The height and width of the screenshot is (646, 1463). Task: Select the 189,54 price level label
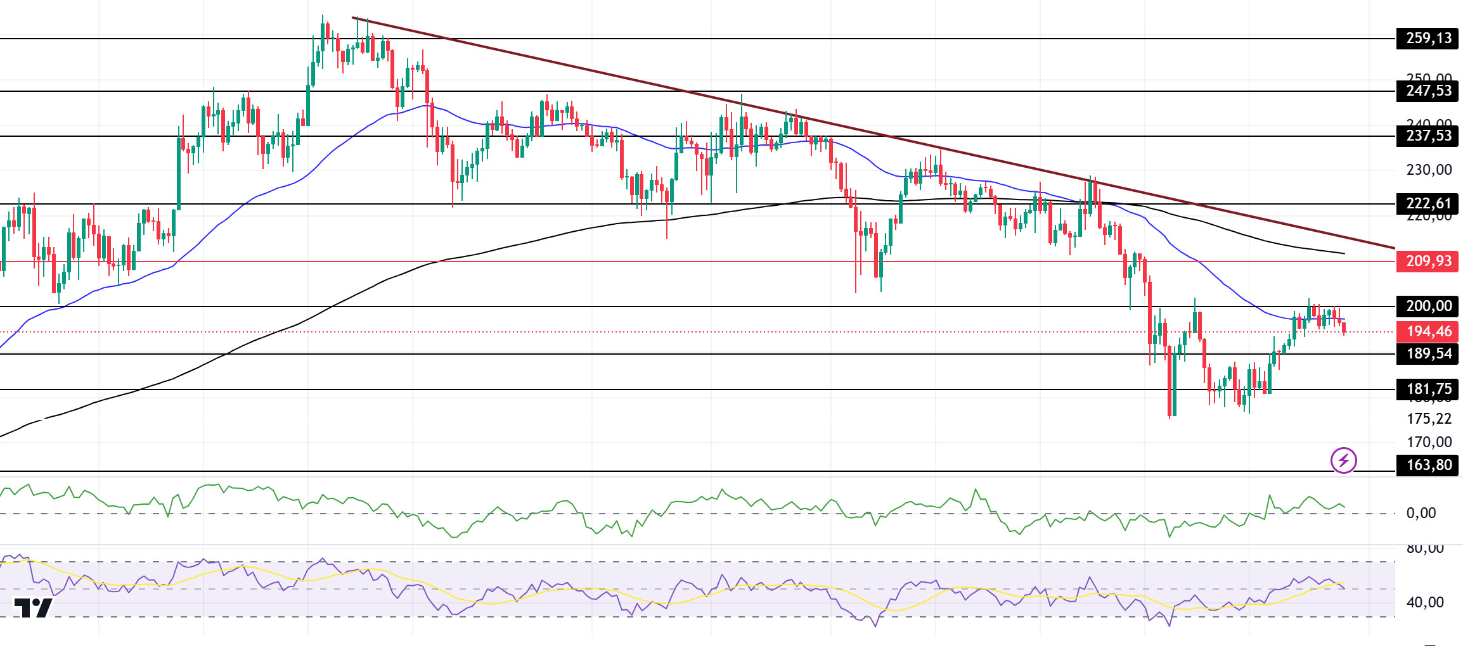pos(1428,354)
